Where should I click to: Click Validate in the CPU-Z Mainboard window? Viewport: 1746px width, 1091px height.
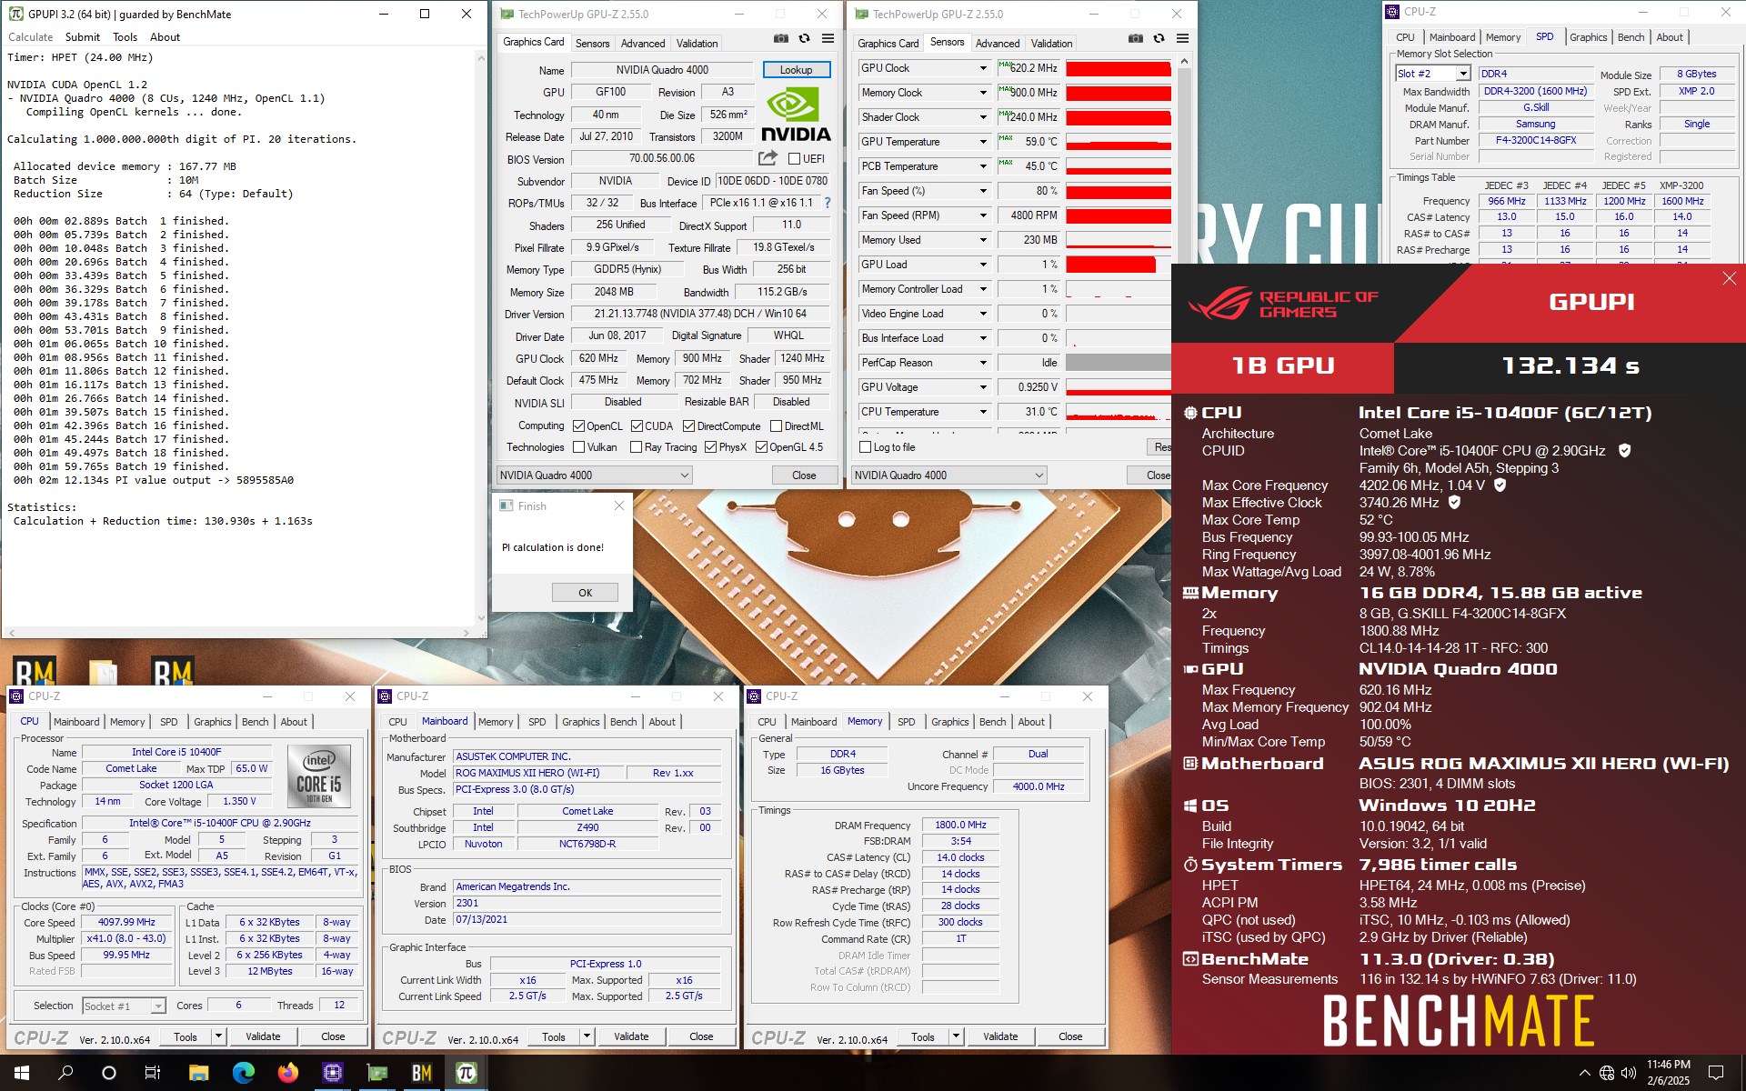pyautogui.click(x=631, y=1036)
